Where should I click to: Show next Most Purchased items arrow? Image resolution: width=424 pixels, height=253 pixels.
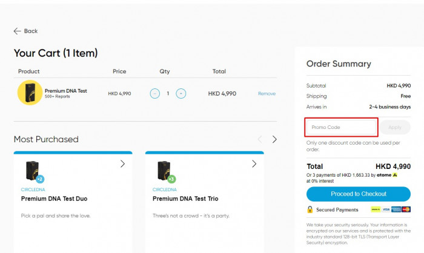pos(274,139)
